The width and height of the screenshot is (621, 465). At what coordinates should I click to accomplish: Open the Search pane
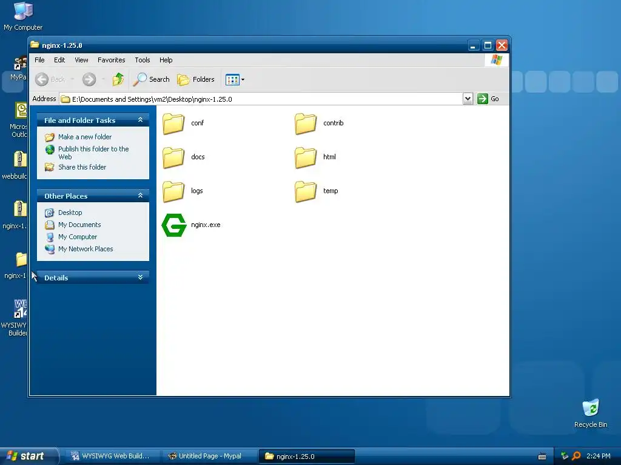point(151,79)
